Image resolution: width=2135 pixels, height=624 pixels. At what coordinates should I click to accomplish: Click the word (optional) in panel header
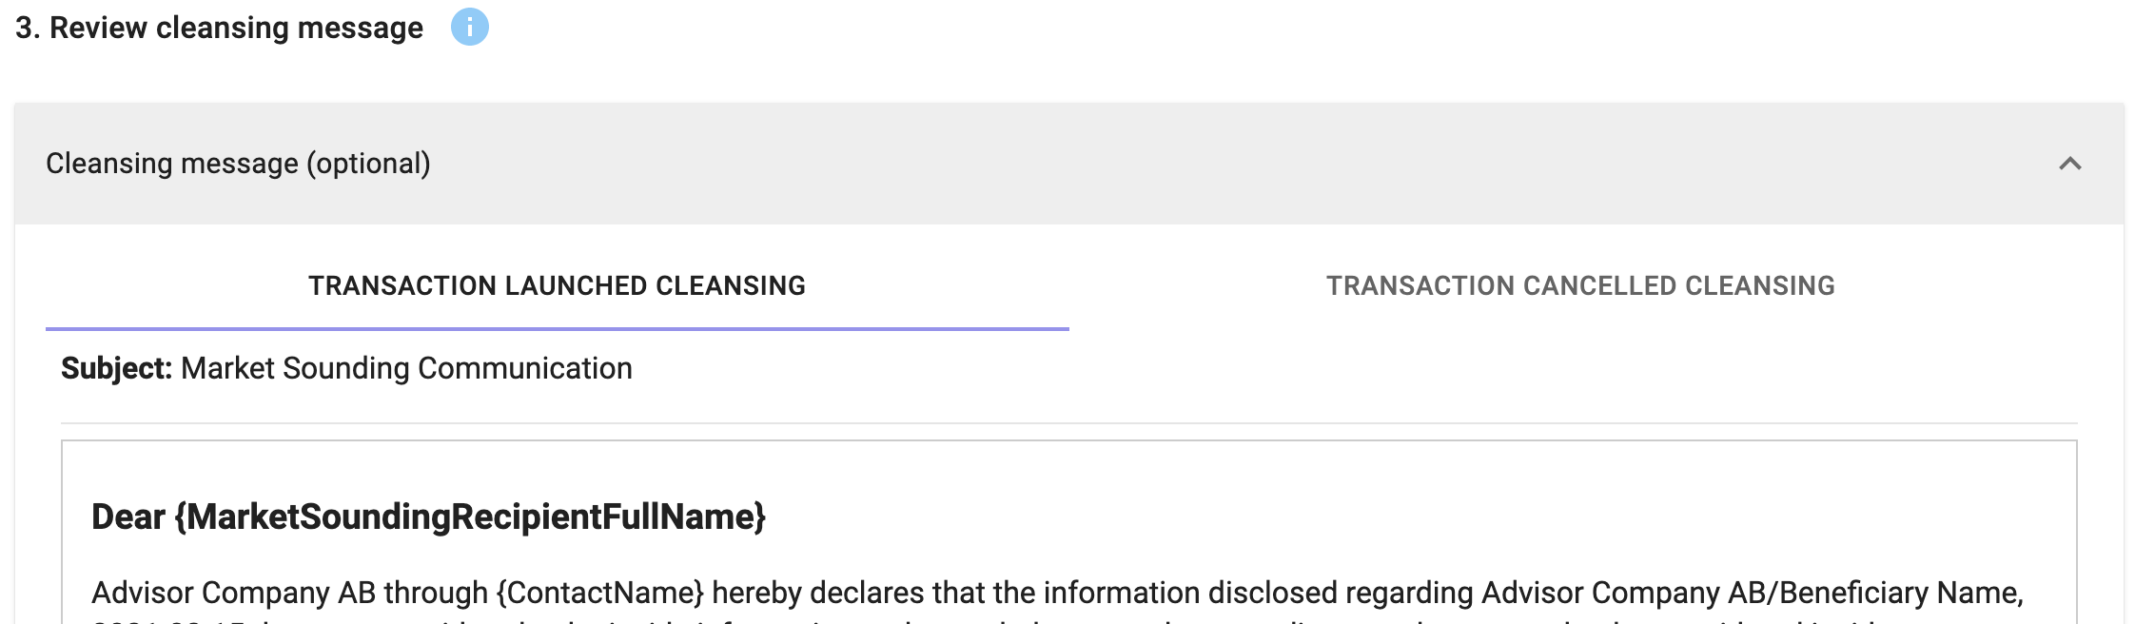pyautogui.click(x=368, y=164)
